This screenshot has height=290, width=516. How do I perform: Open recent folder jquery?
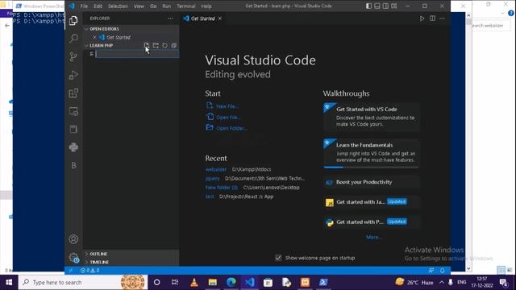click(212, 178)
